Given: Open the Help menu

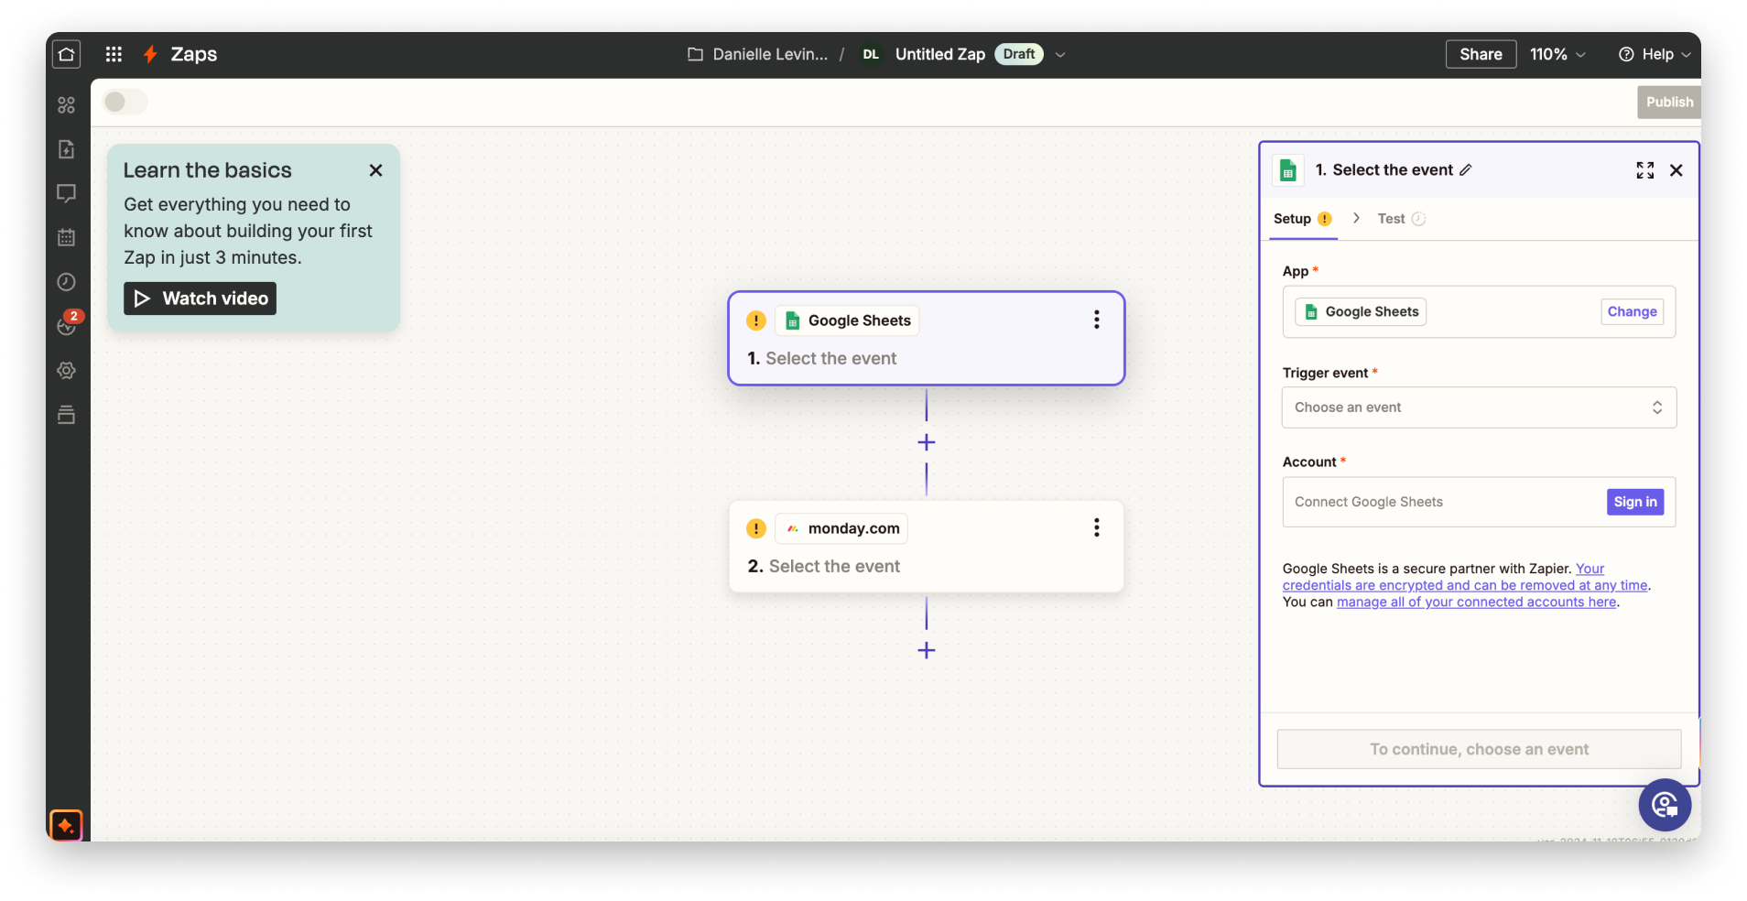Looking at the screenshot, I should click(x=1655, y=54).
